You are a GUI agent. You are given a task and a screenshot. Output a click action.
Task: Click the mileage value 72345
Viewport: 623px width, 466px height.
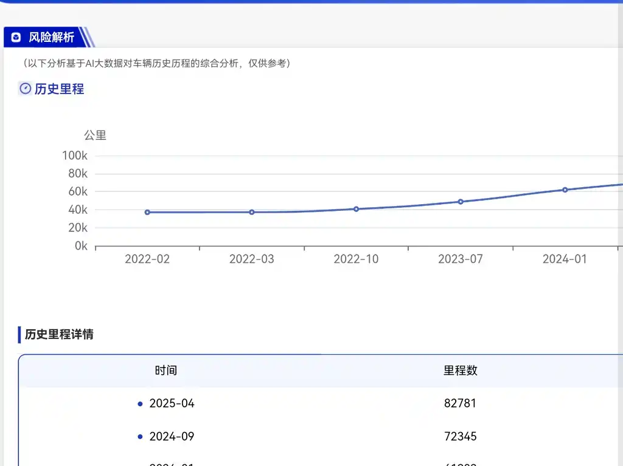tap(461, 437)
